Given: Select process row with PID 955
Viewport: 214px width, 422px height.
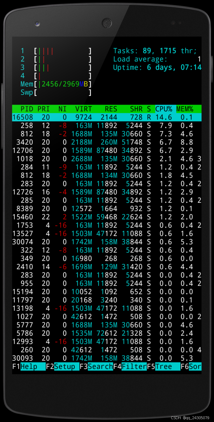Looking at the screenshot, I should [x=107, y=283].
